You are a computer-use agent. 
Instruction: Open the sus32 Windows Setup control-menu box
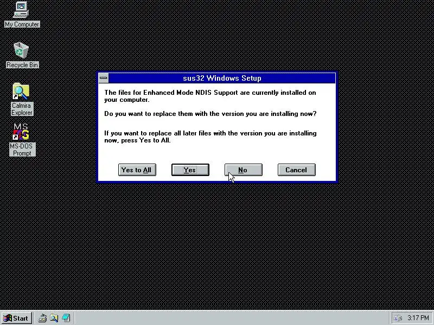(x=104, y=78)
